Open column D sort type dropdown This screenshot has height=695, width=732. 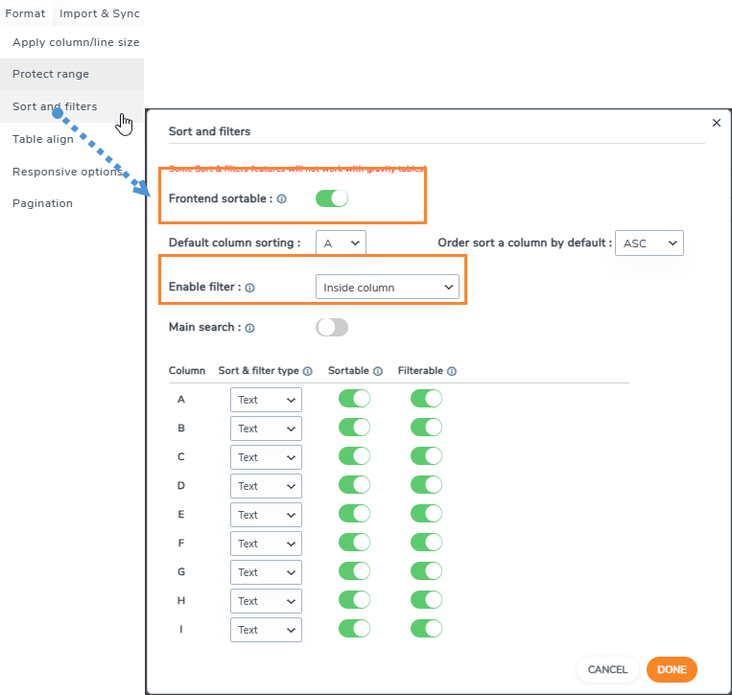(x=266, y=486)
